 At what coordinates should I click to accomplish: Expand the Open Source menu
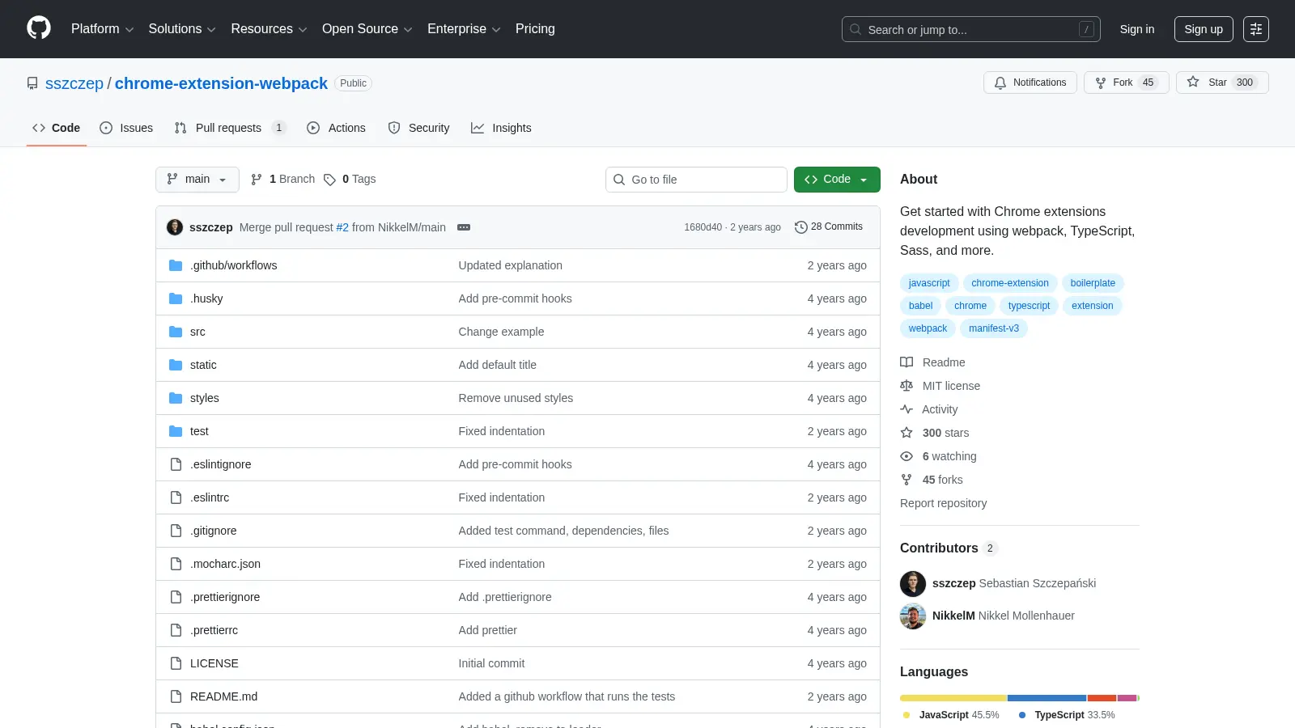click(367, 29)
